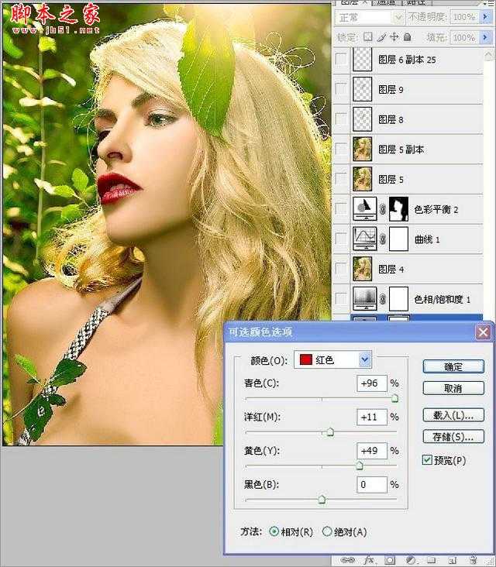Select the black-and-white mask of 色彩平衡 2

coord(398,208)
